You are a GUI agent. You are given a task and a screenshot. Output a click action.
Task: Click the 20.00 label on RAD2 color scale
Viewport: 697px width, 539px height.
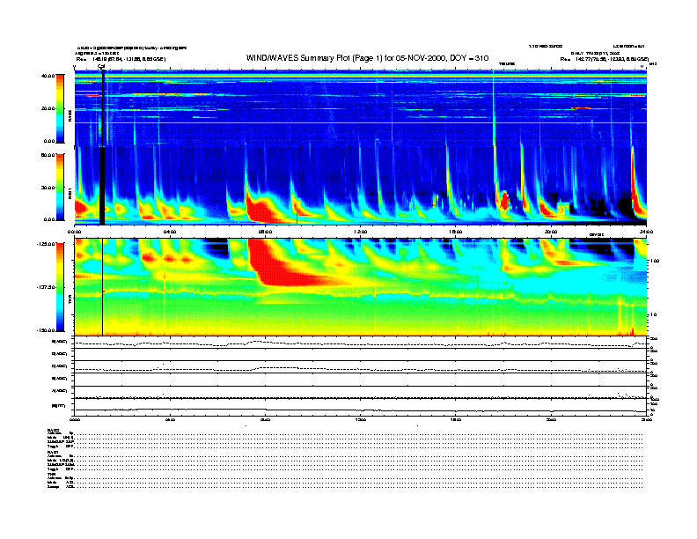48,108
